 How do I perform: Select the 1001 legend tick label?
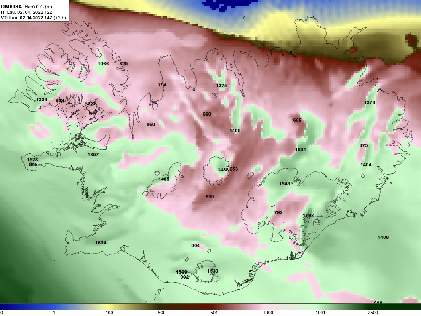tap(320, 313)
